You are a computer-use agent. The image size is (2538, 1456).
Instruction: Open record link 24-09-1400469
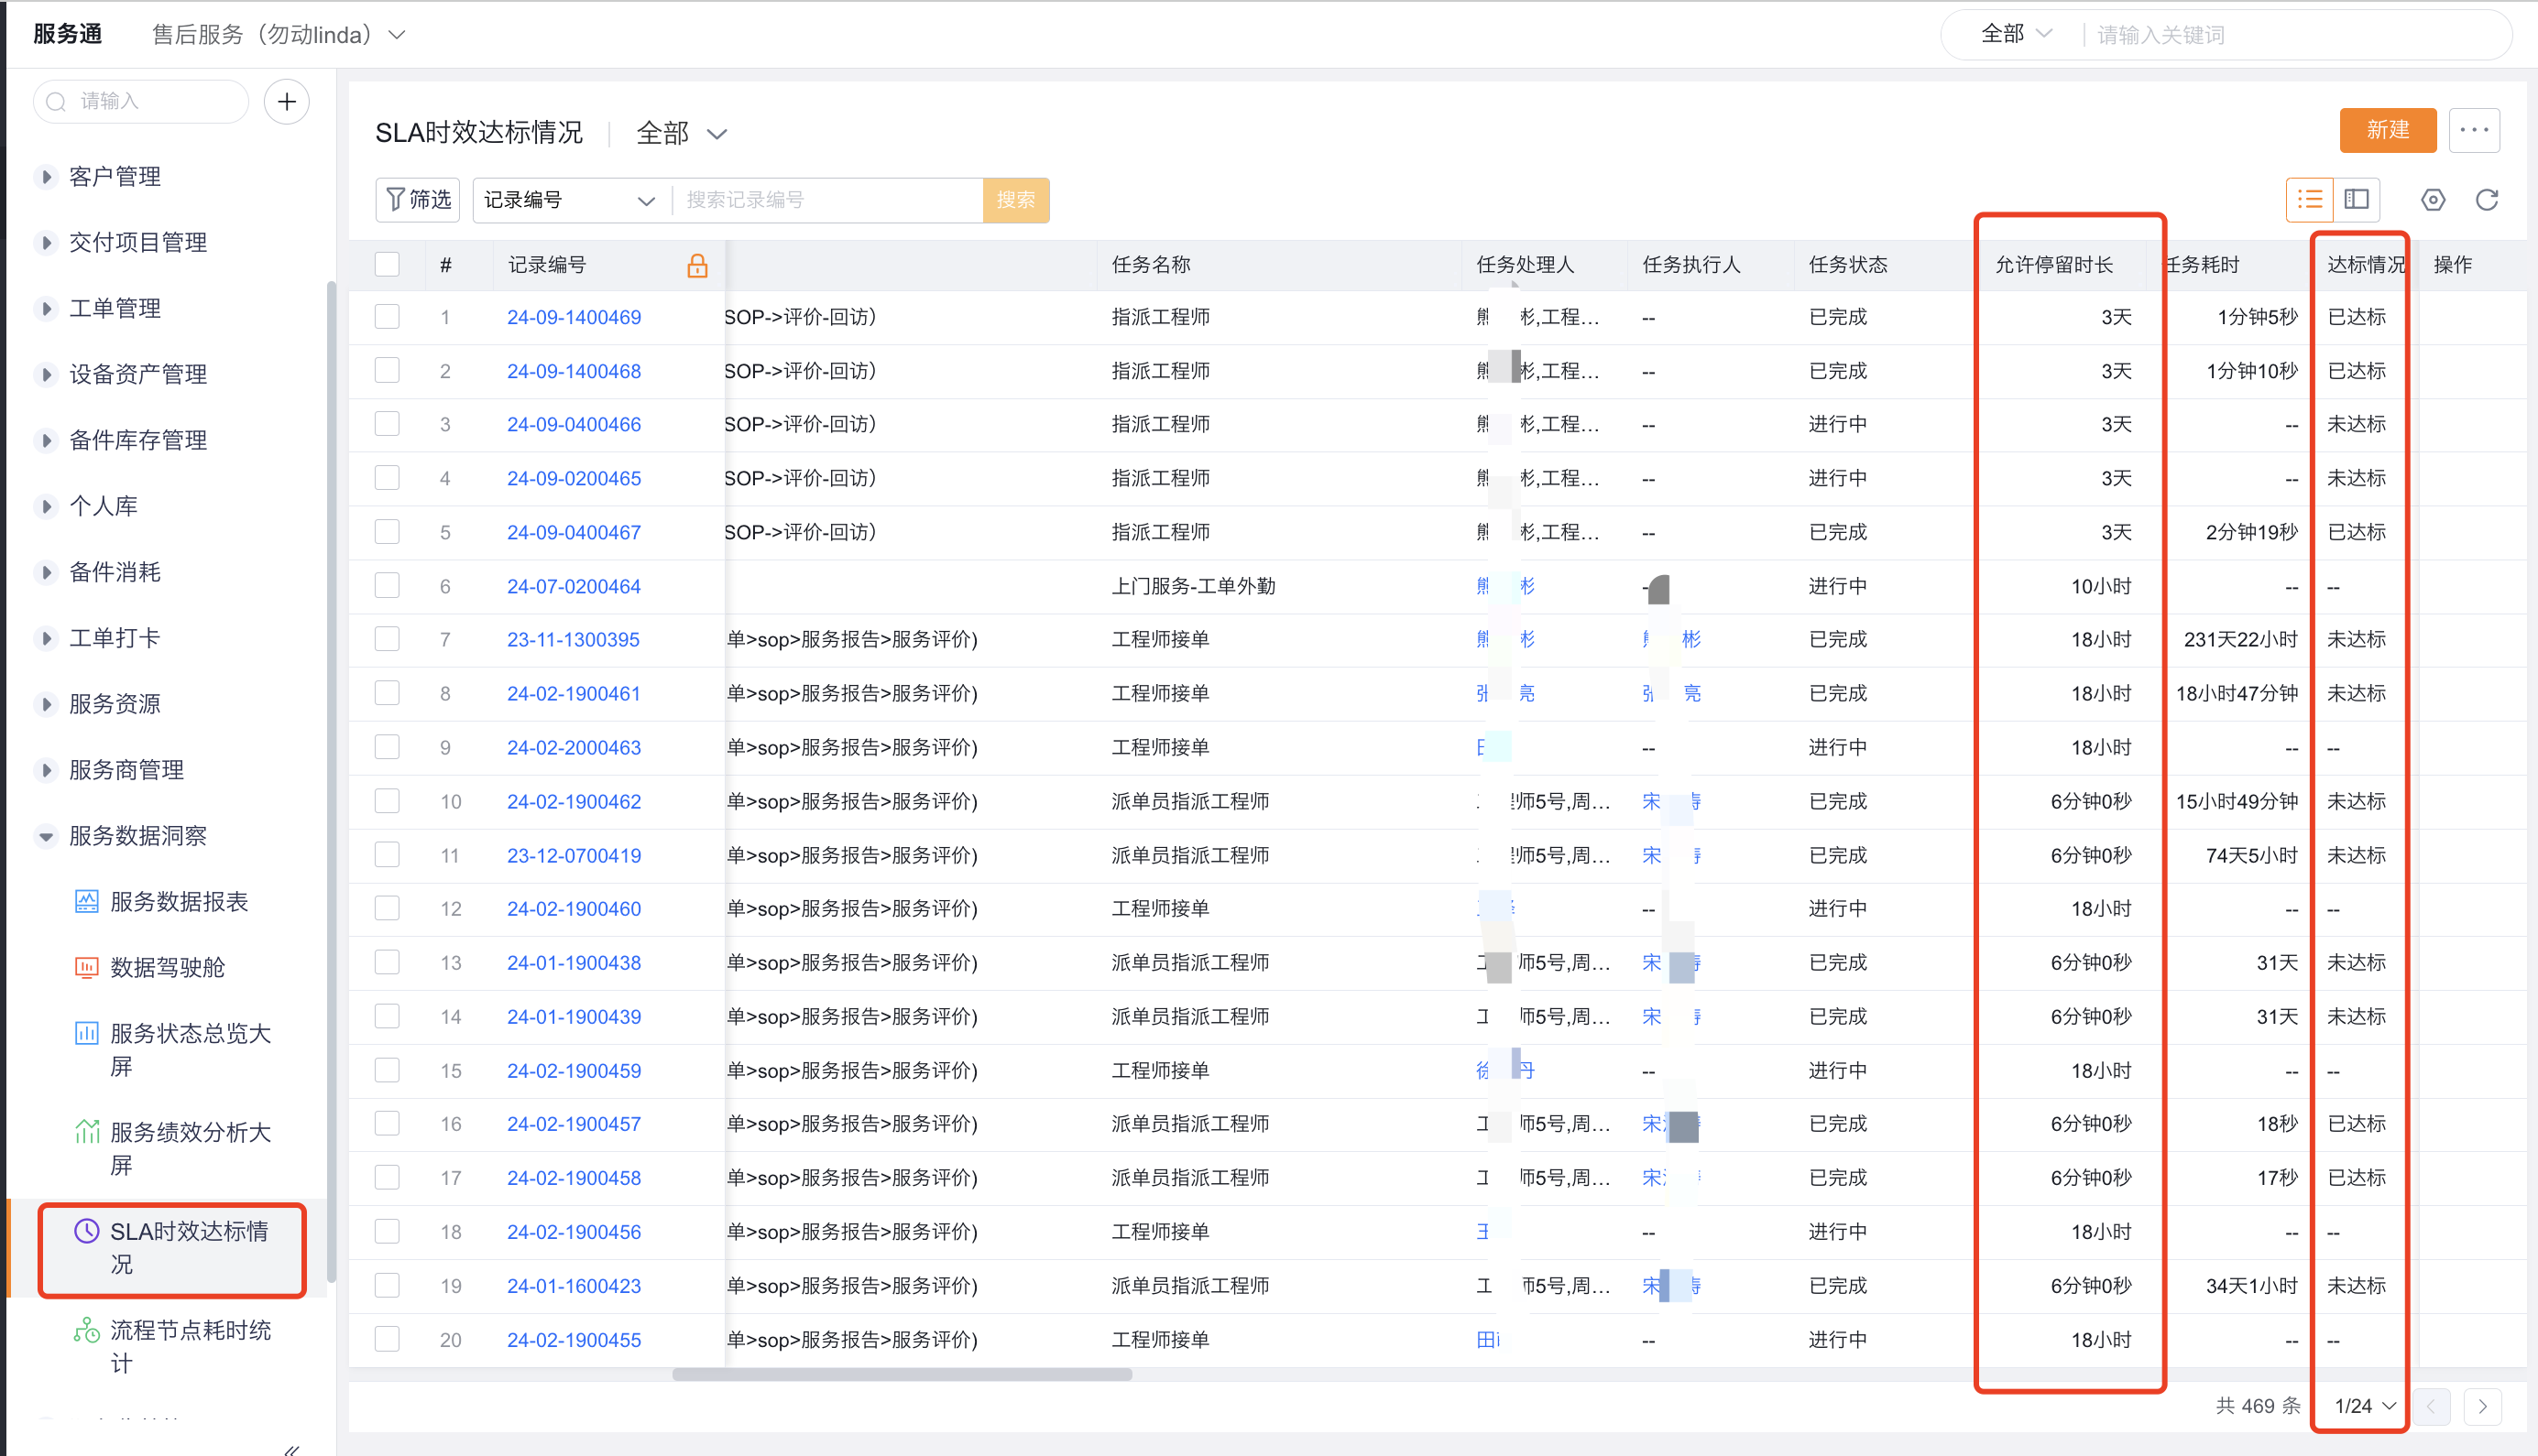574,317
